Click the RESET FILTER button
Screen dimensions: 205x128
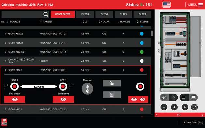point(63,14)
